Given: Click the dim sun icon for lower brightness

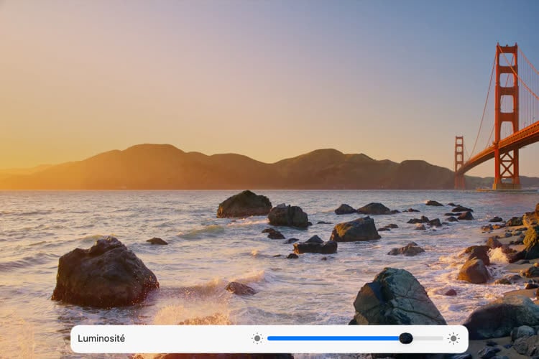Looking at the screenshot, I should pos(257,338).
